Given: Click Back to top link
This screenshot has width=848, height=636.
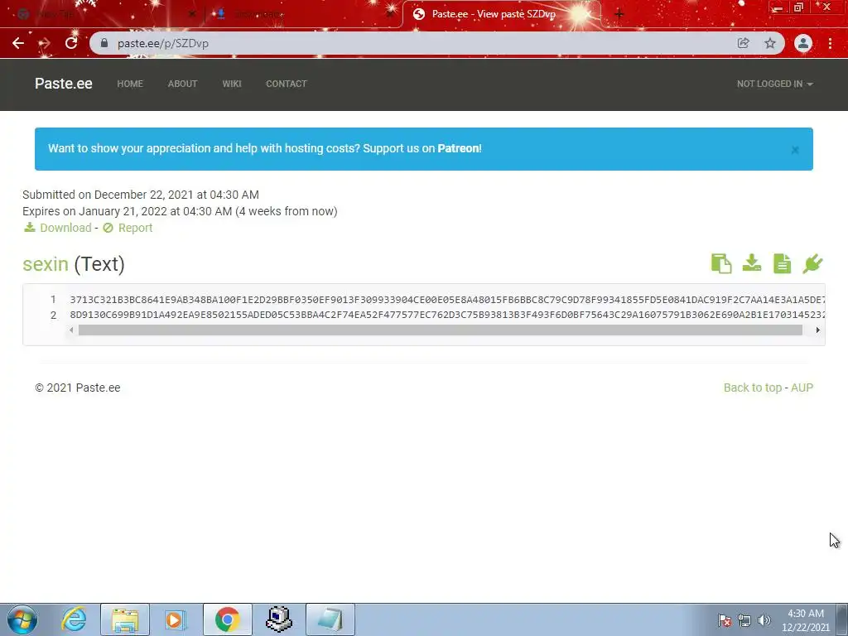Looking at the screenshot, I should 752,388.
